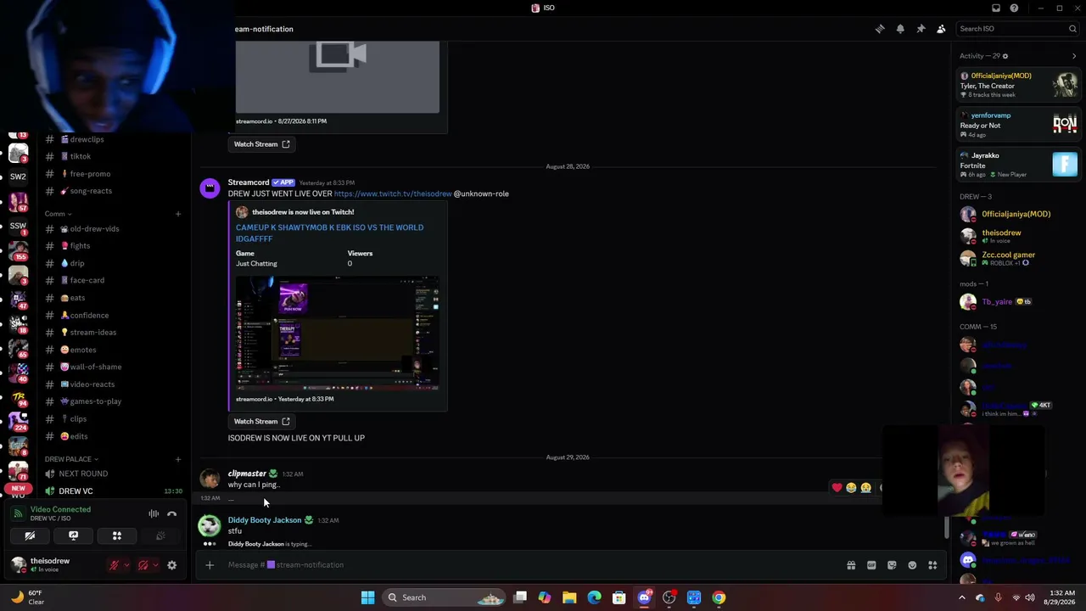
Task: Open the GIF picker
Action: pos(871,565)
